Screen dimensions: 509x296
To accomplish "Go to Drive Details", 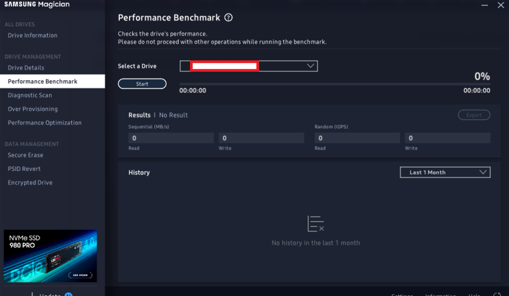I will 26,68.
